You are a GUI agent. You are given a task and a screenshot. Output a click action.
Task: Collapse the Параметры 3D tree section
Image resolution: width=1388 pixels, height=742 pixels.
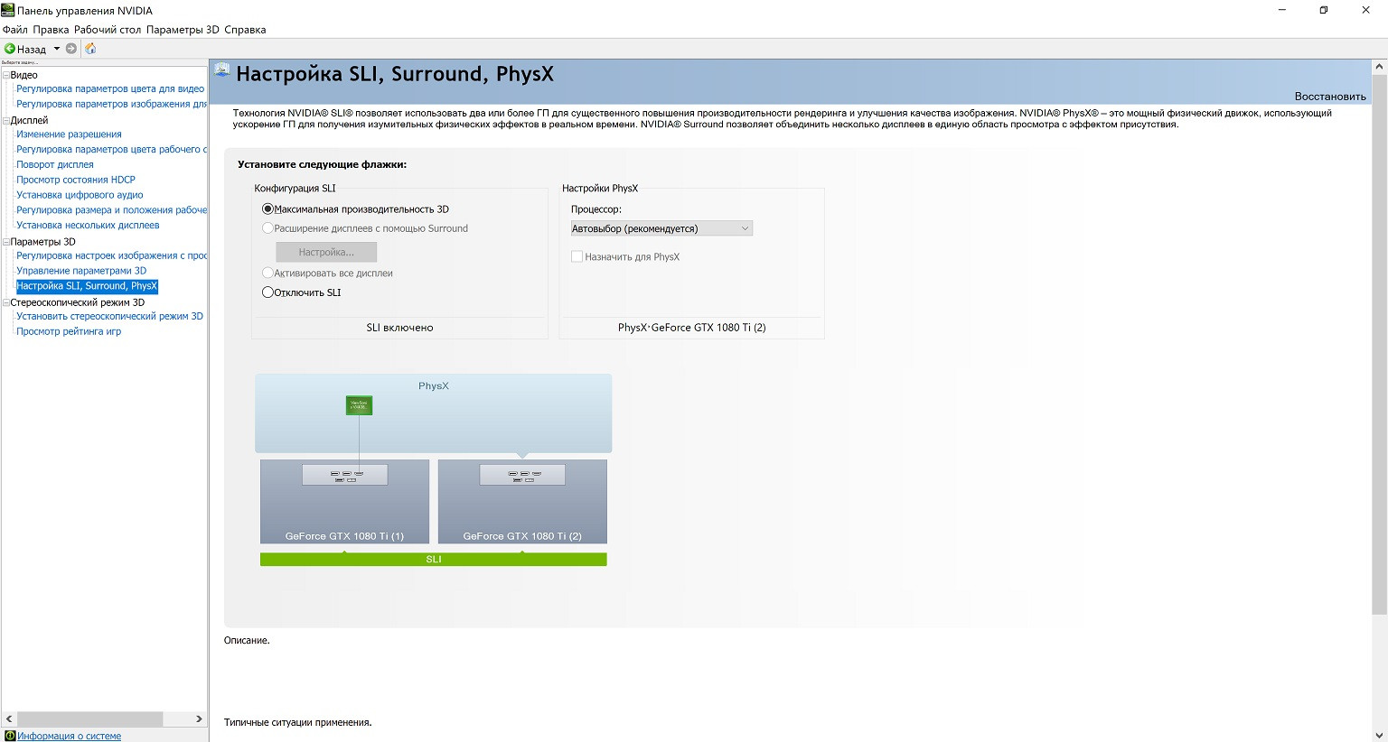click(5, 242)
